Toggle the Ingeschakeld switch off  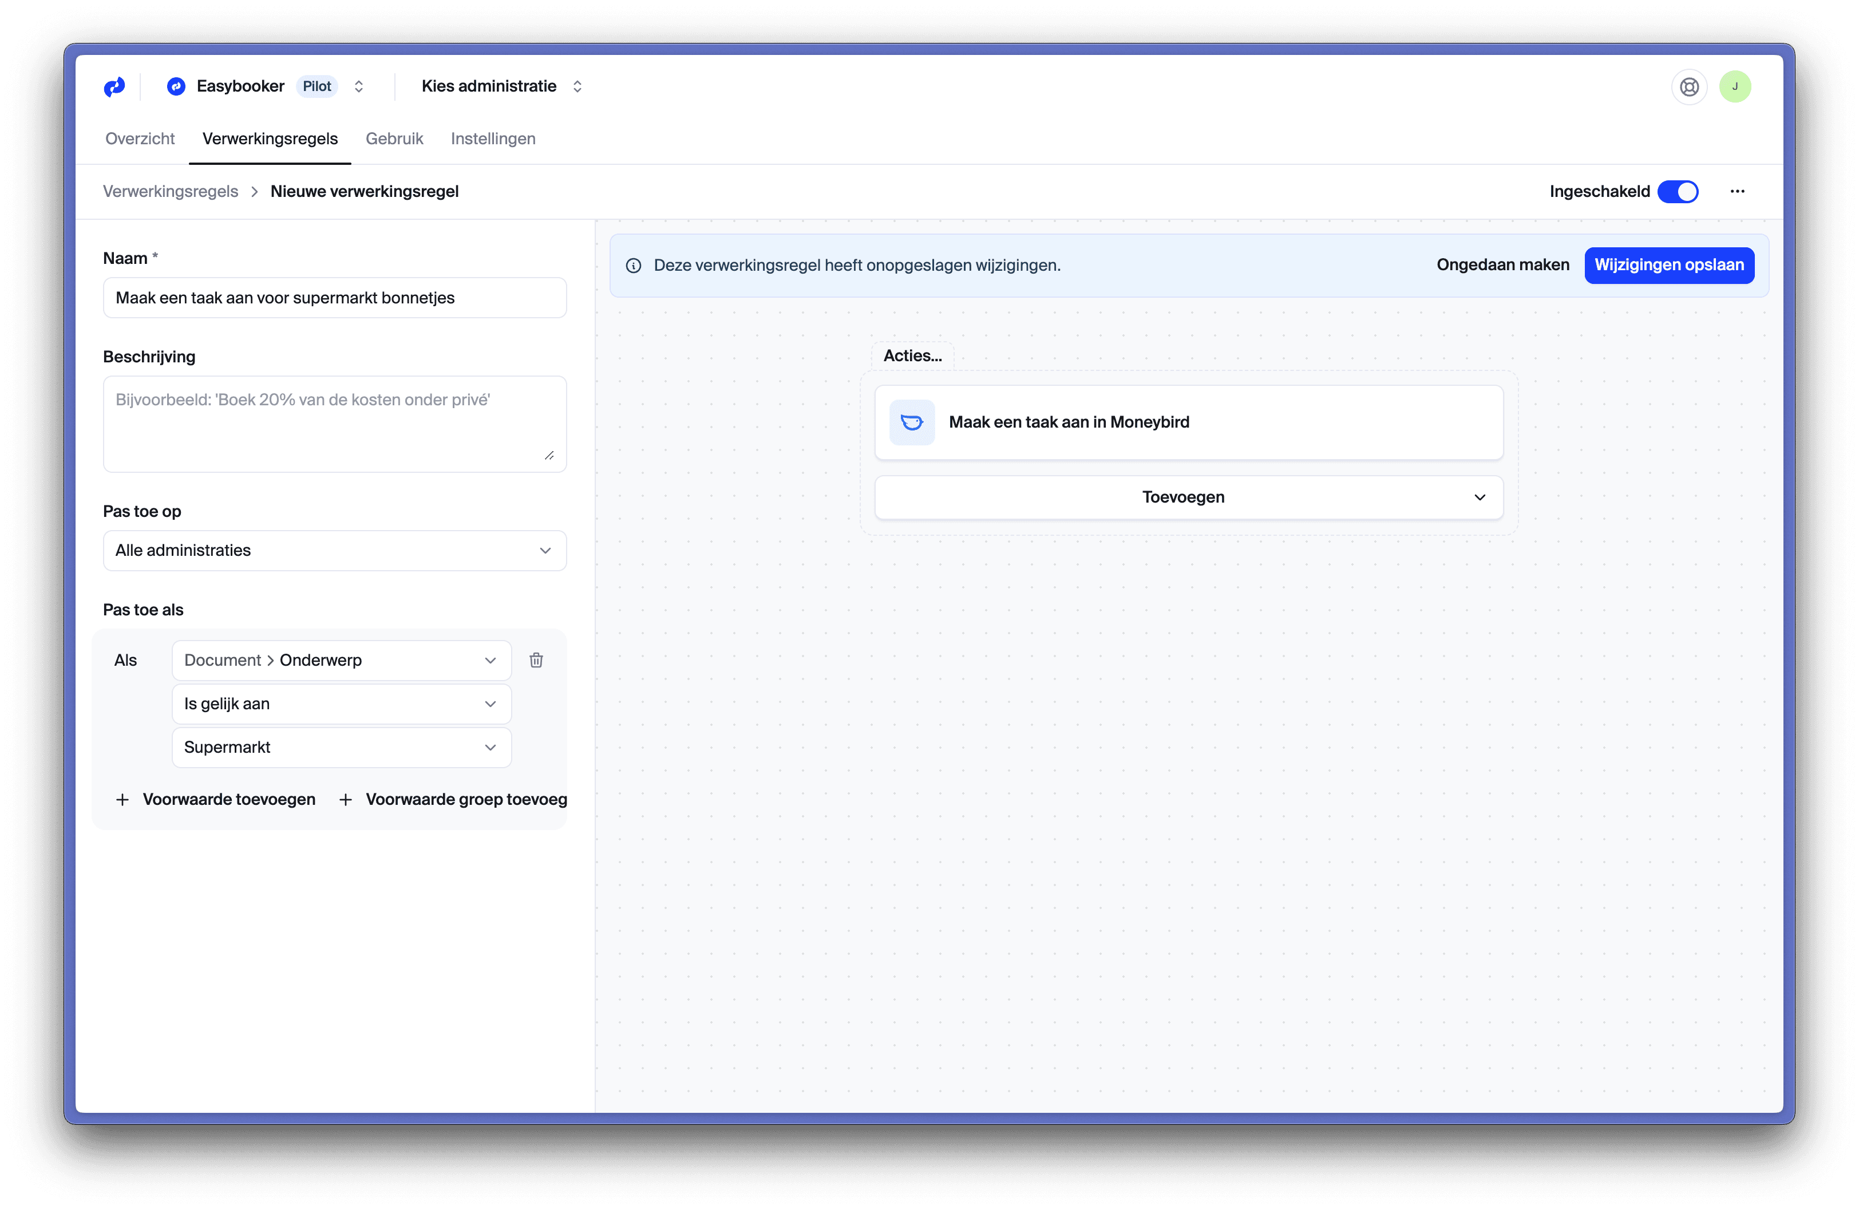(x=1678, y=191)
